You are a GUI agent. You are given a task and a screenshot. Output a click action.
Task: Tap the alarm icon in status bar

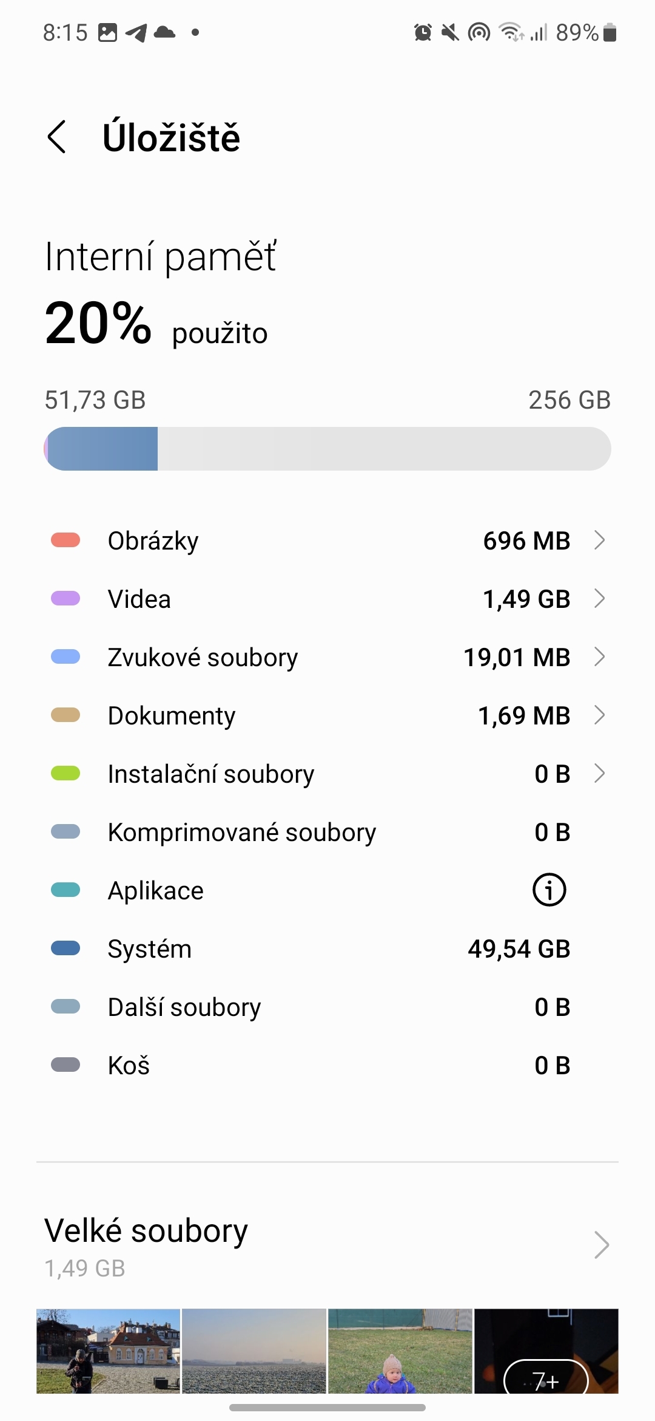pos(423,32)
